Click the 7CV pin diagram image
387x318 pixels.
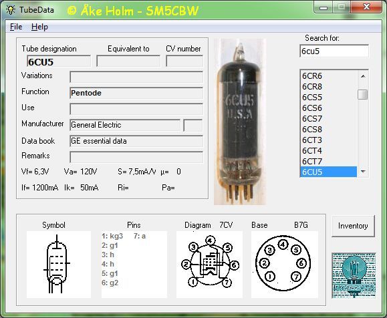pos(210,265)
